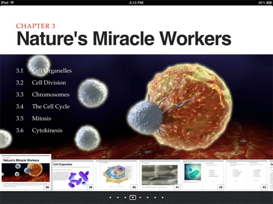Open the page 42 thumbnail
The height and width of the screenshot is (204, 273).
(203, 175)
